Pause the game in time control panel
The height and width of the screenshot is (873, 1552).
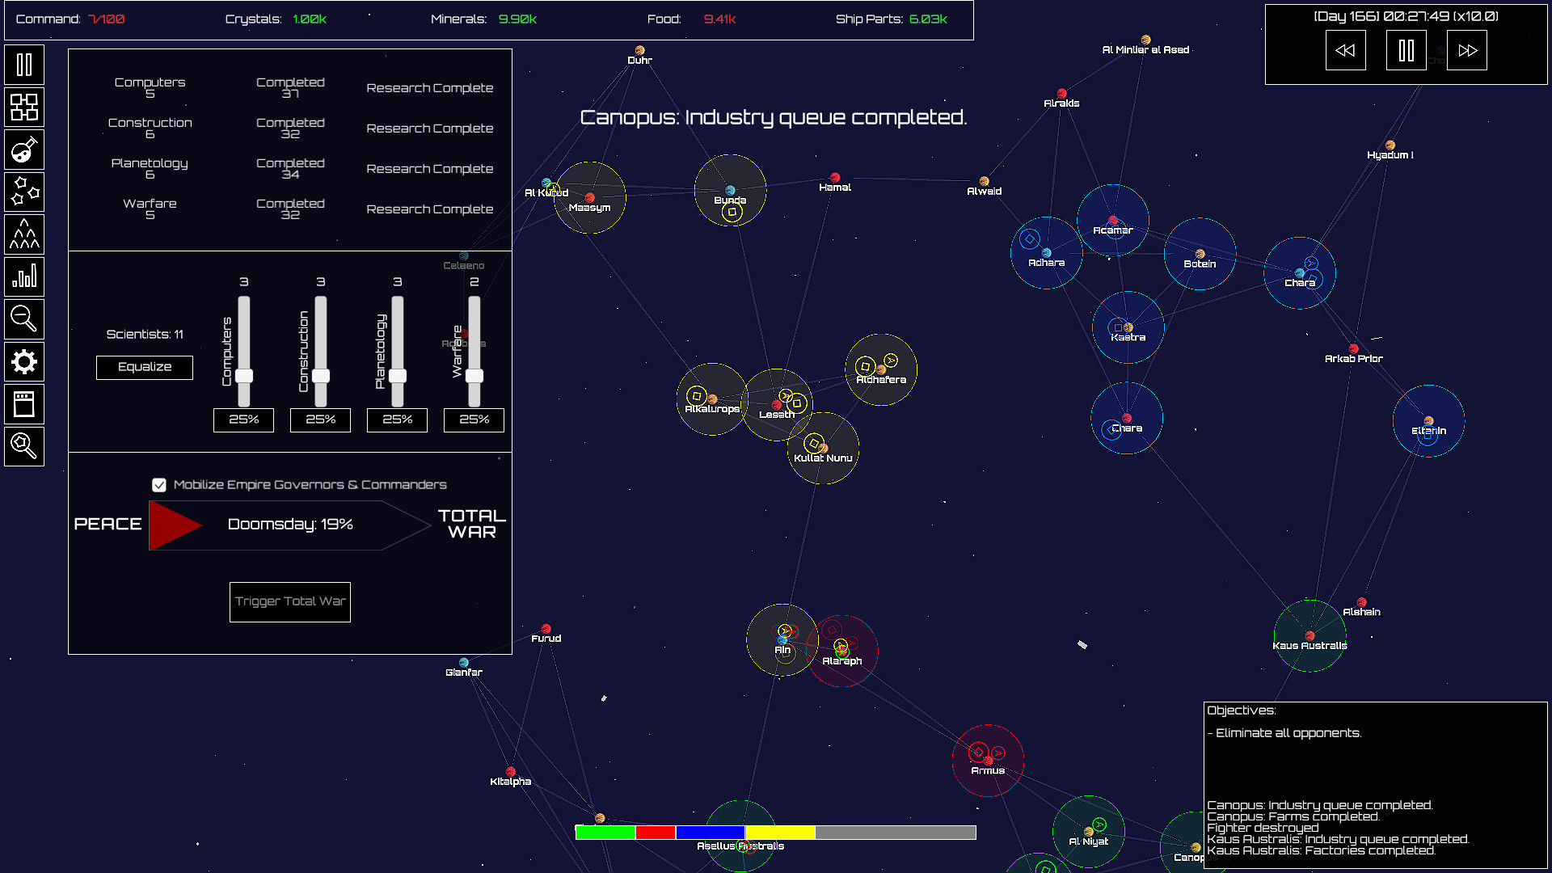click(1406, 51)
